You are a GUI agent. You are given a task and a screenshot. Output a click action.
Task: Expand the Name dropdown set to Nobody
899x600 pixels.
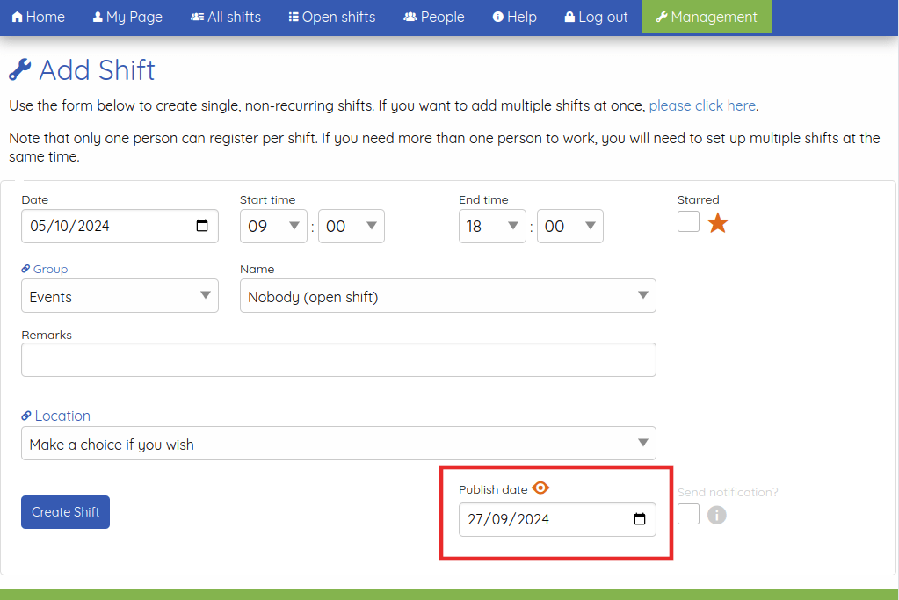coord(448,295)
